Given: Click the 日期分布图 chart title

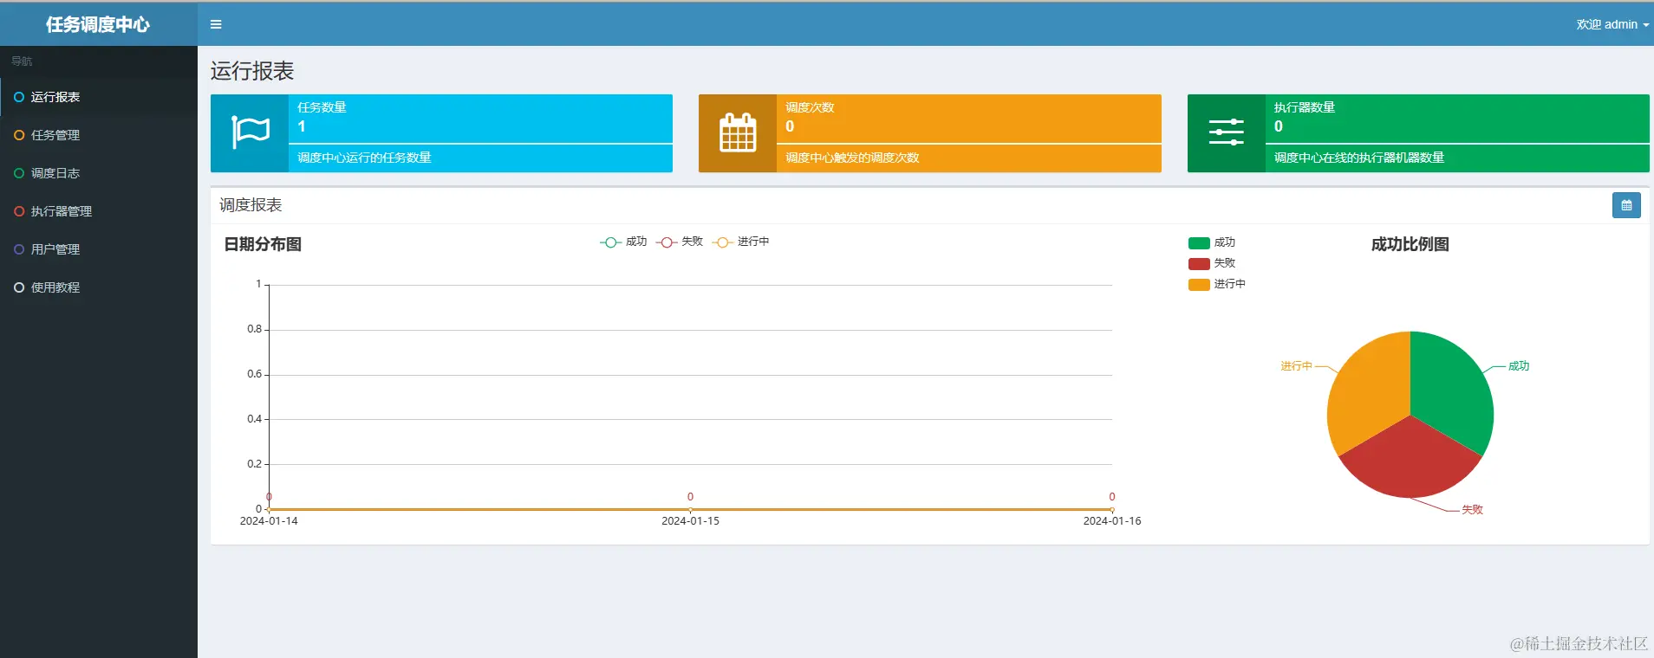Looking at the screenshot, I should point(263,244).
